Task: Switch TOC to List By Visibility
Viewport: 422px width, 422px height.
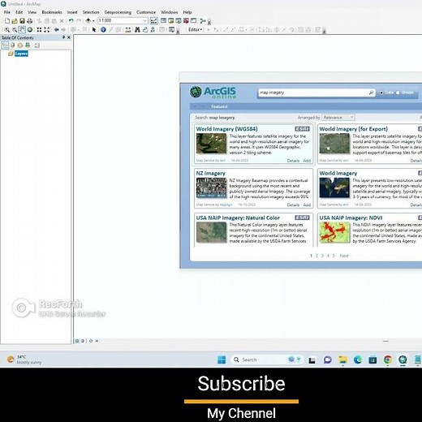Action: pos(20,45)
